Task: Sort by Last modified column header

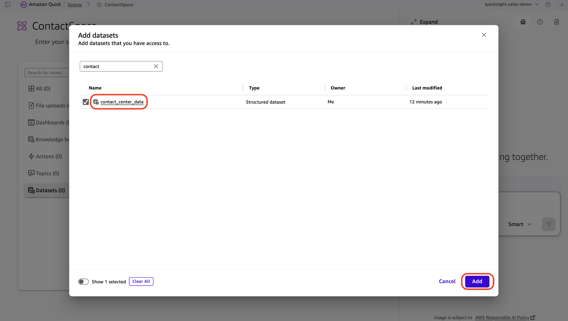Action: [x=427, y=88]
